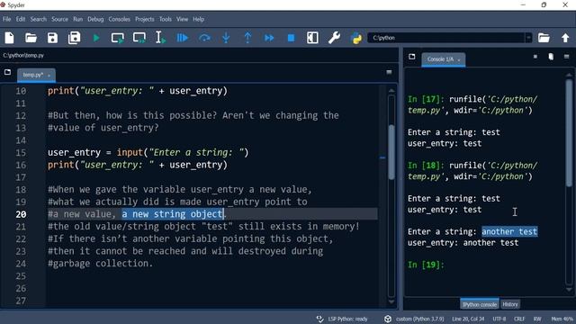Start debugging with the Debug file icon
Image resolution: width=576 pixels, height=324 pixels.
[183, 38]
